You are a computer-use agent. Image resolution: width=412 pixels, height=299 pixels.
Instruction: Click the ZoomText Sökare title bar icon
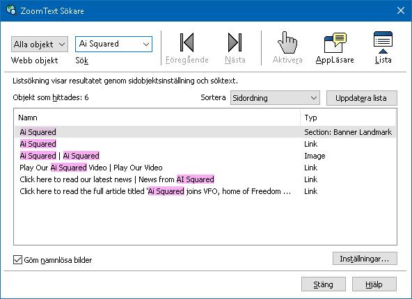pos(11,10)
